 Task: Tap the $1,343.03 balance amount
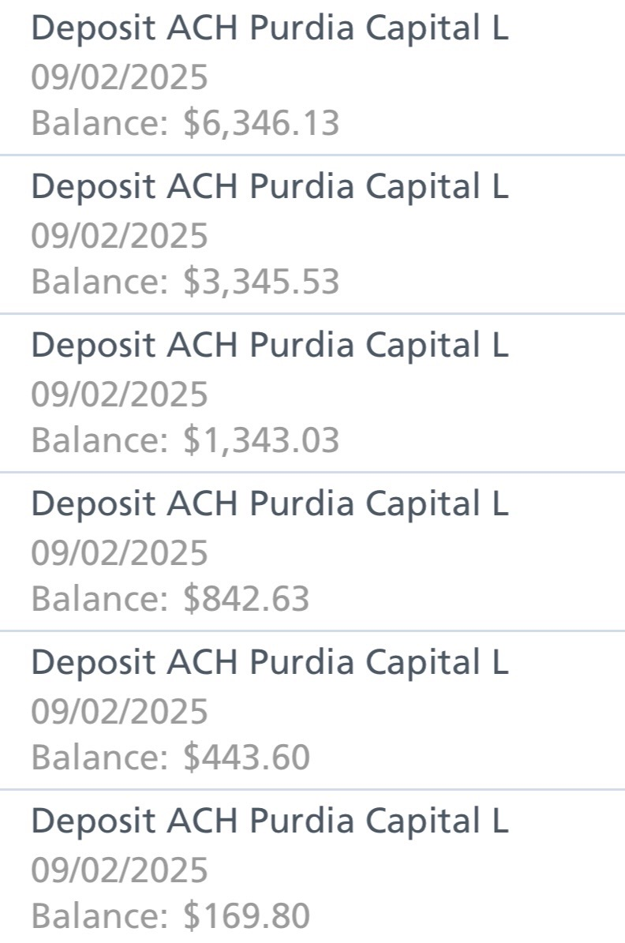(x=260, y=440)
